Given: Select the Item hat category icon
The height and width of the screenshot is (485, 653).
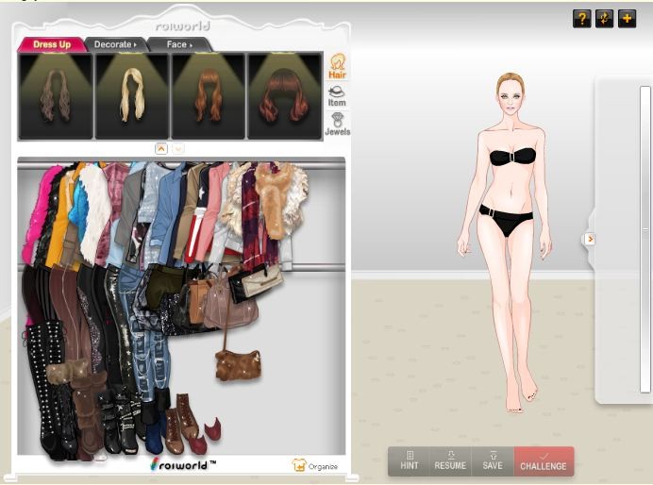Looking at the screenshot, I should pos(337,95).
